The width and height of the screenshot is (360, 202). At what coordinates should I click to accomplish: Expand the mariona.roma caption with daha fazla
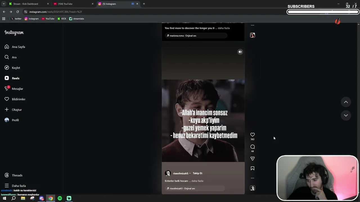pyautogui.click(x=224, y=28)
